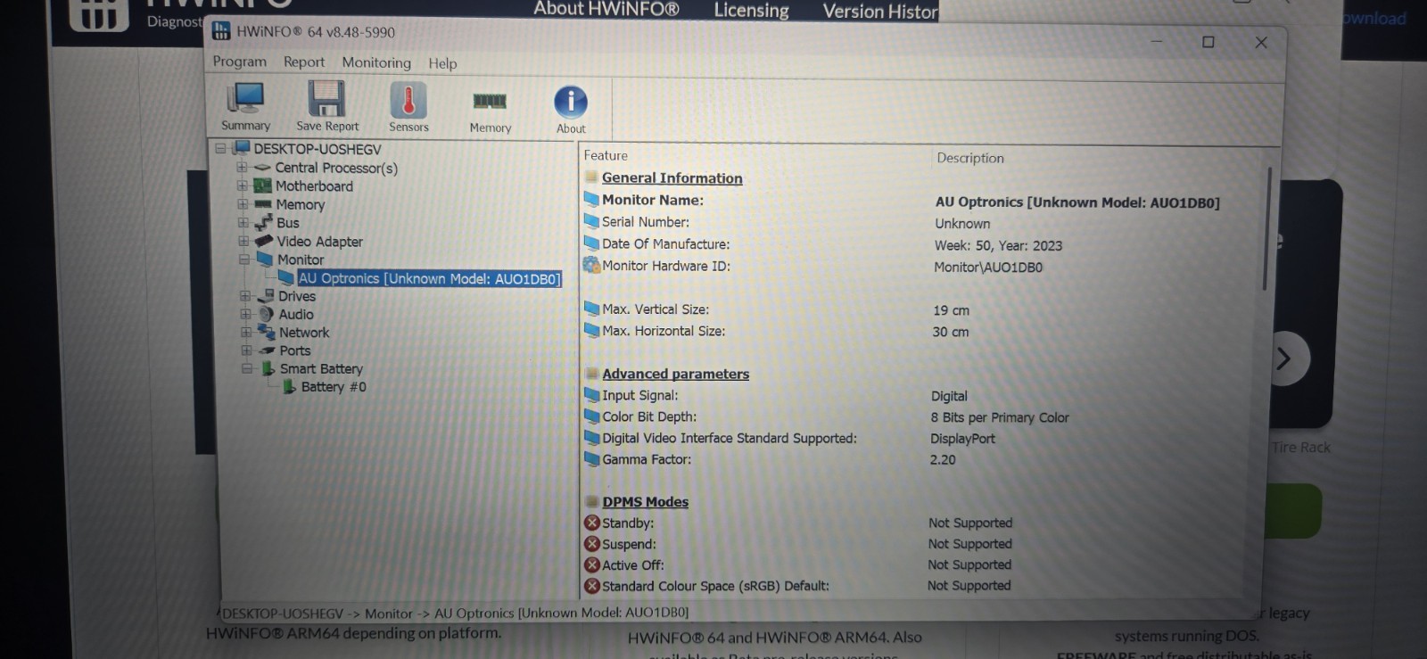
Task: Click the Advanced parameters heading
Action: pos(676,374)
